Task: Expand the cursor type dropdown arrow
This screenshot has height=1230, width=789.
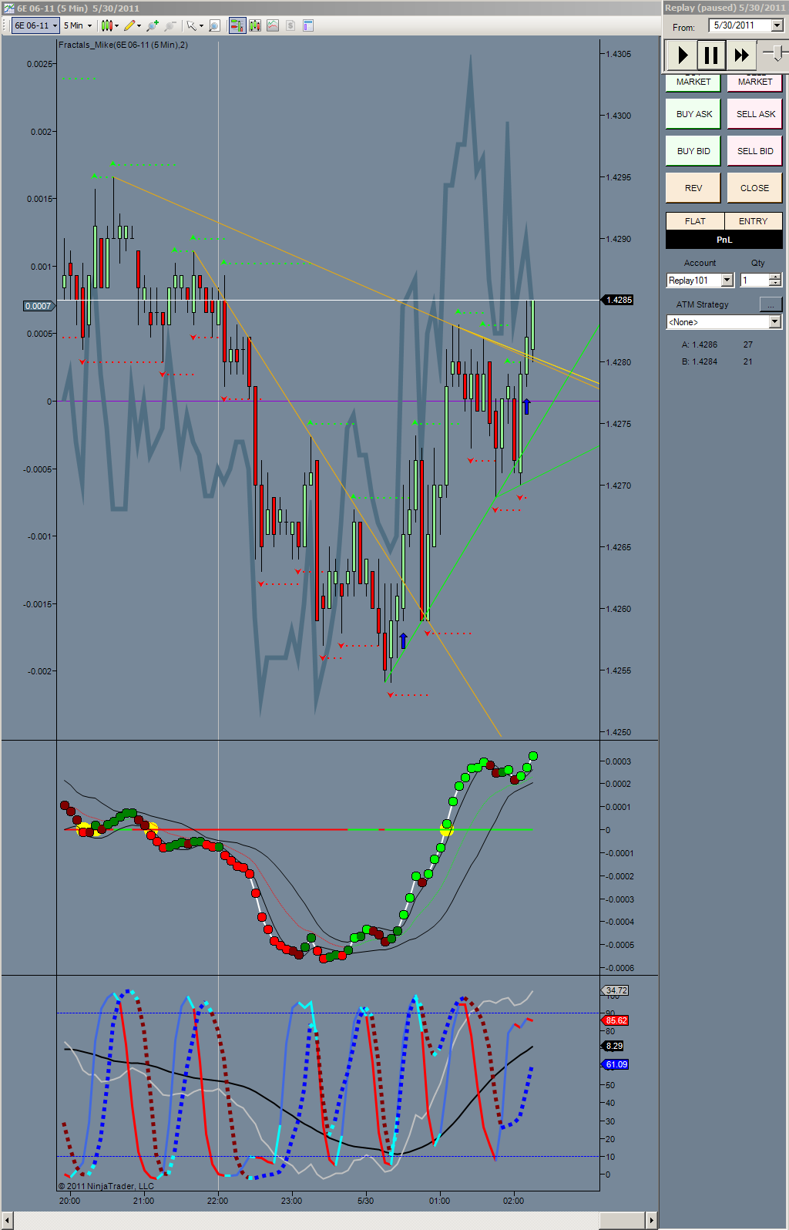Action: point(201,25)
